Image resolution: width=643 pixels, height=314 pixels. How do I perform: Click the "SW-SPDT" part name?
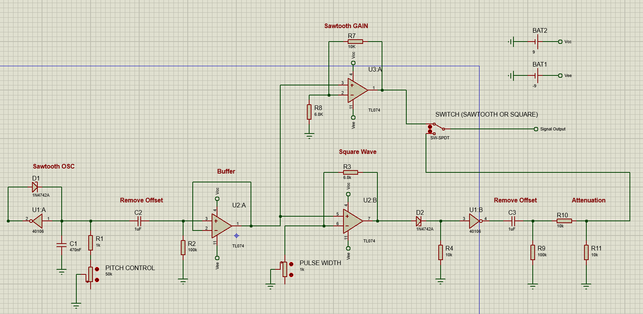pos(440,138)
